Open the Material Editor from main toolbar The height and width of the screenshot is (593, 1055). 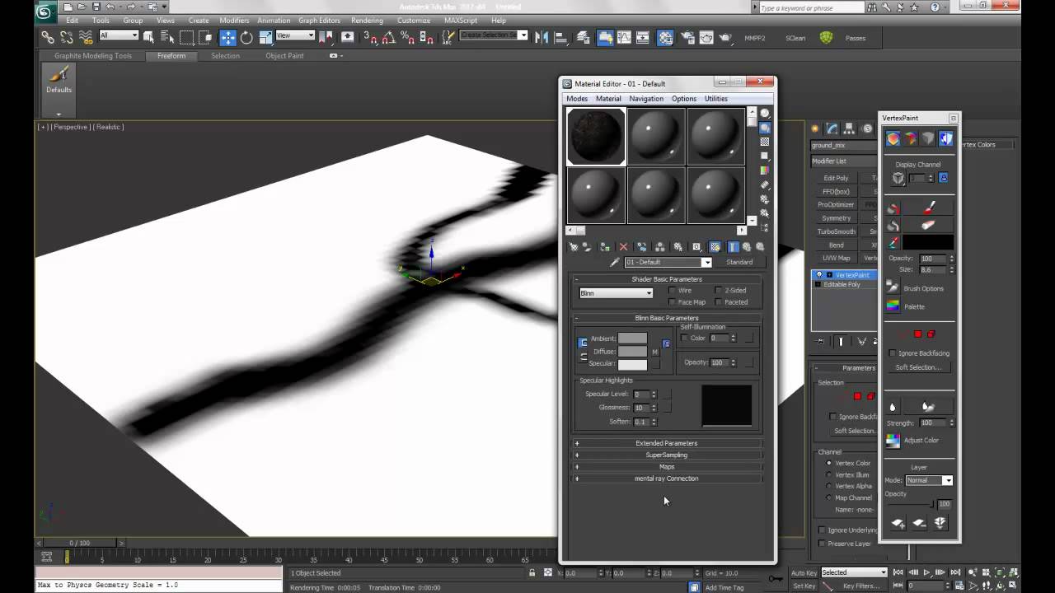[x=665, y=37]
